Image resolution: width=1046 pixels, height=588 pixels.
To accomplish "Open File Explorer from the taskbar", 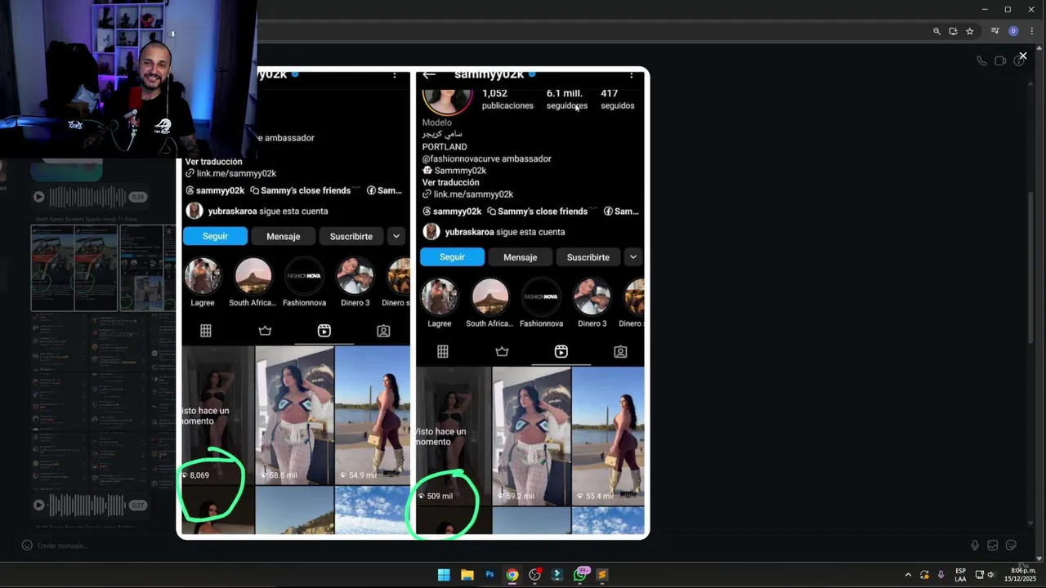I will [467, 575].
